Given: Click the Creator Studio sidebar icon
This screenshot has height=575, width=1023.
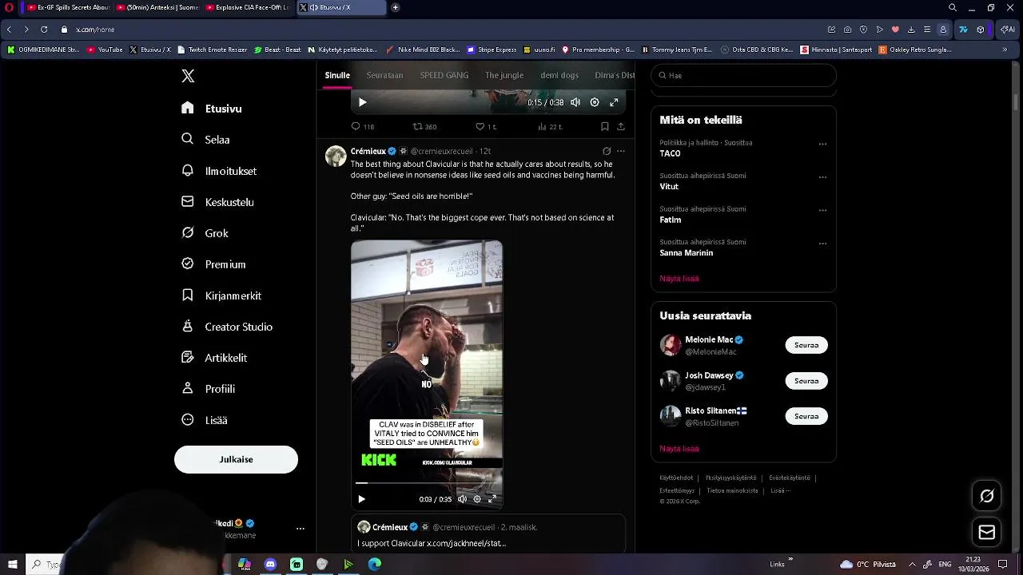Looking at the screenshot, I should click(x=188, y=327).
